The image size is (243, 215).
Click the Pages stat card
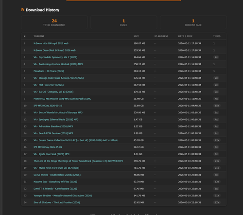124,22
